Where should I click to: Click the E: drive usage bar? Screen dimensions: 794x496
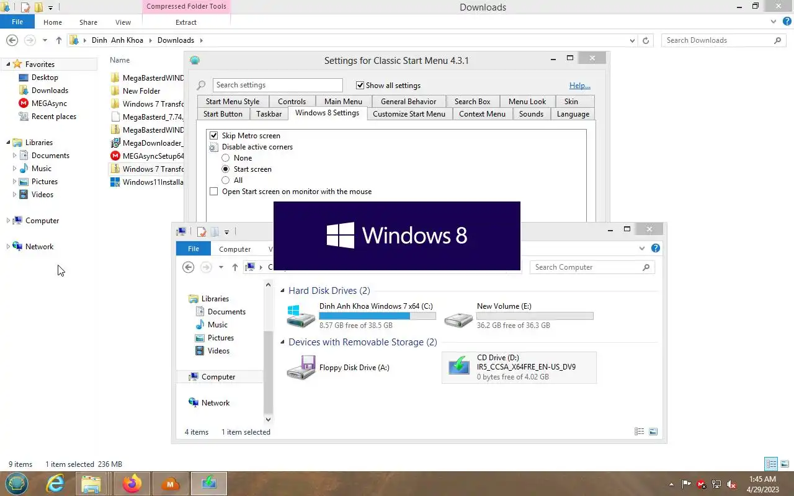click(x=535, y=316)
